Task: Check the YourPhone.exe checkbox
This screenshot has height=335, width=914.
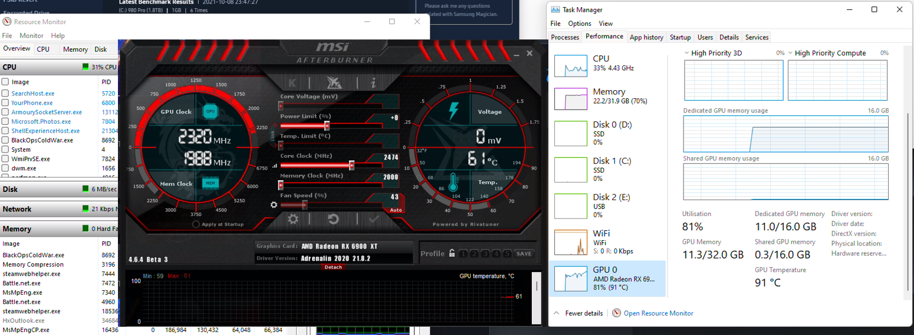Action: 5,102
